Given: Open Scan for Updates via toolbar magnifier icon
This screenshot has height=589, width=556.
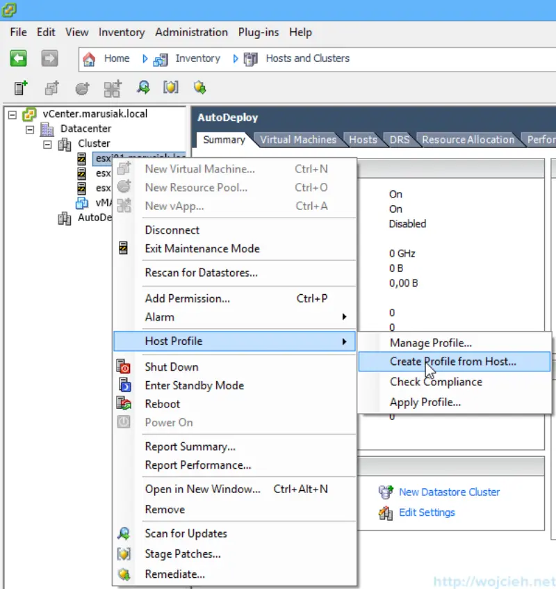Looking at the screenshot, I should pos(143,88).
